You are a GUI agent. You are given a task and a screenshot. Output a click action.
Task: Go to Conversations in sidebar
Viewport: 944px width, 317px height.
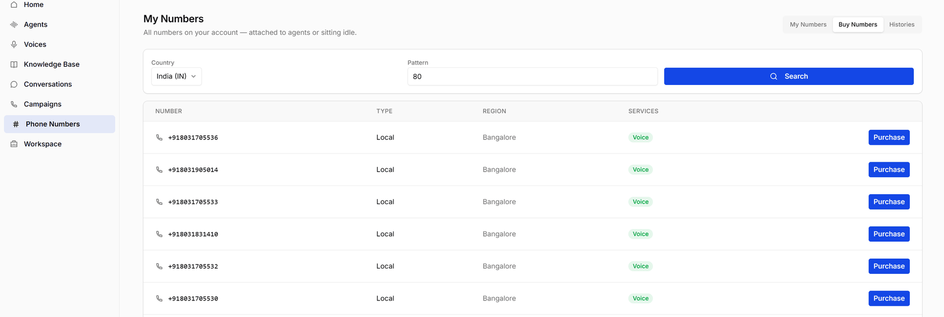coord(60,84)
